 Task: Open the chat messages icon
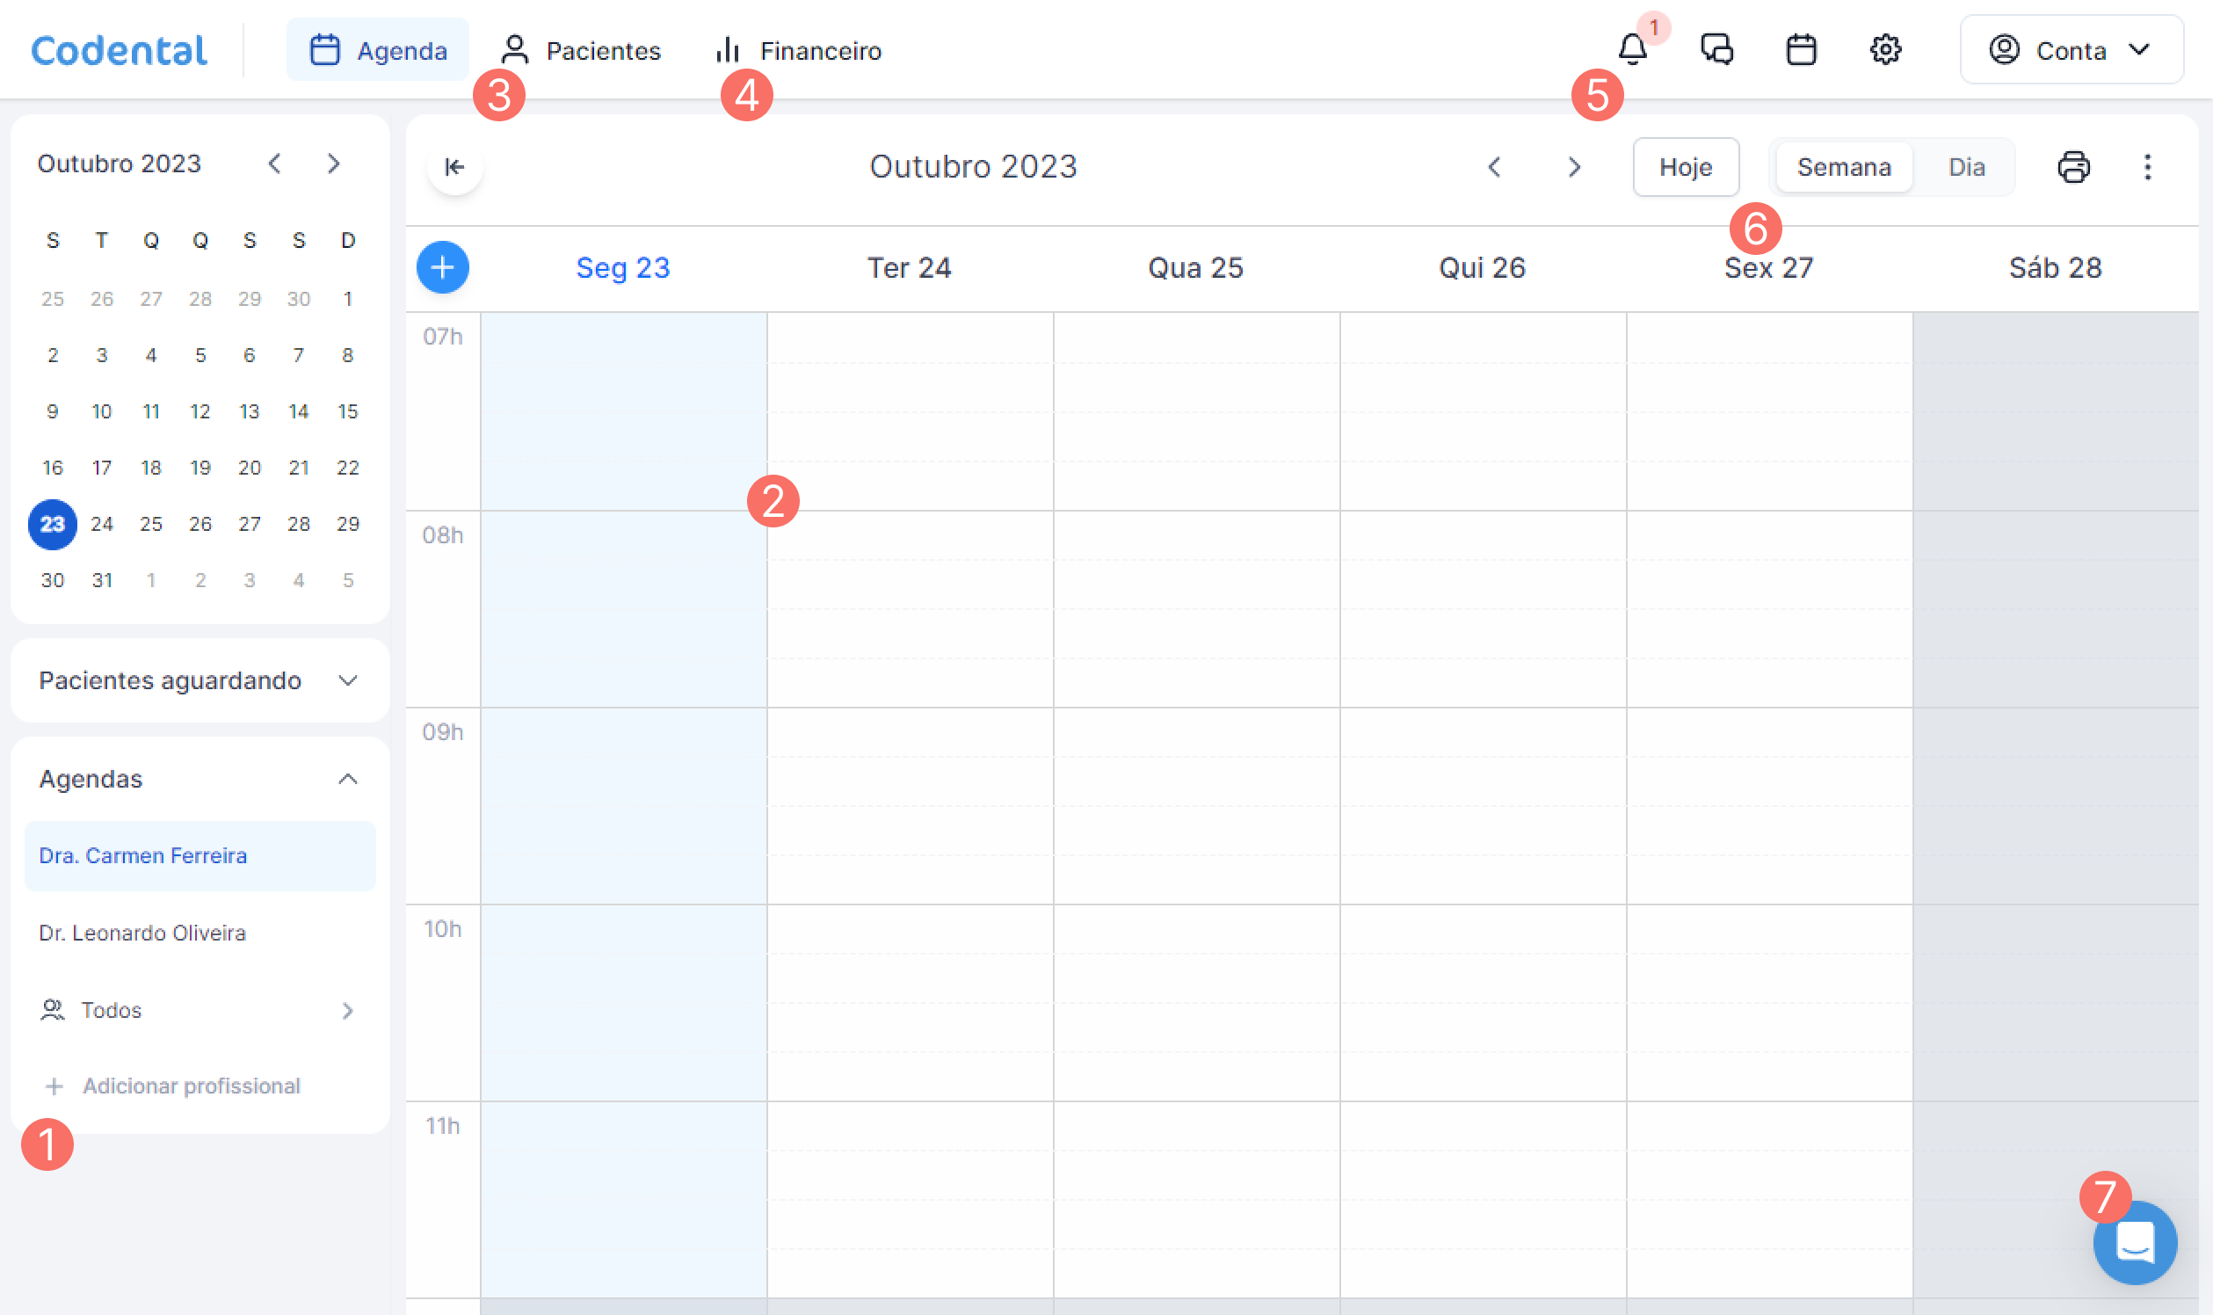(1716, 49)
